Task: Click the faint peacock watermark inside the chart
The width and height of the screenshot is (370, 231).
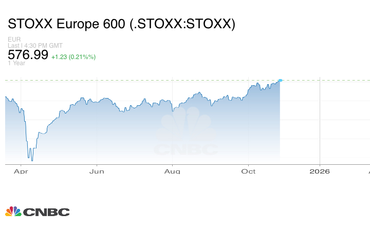Action: [186, 128]
